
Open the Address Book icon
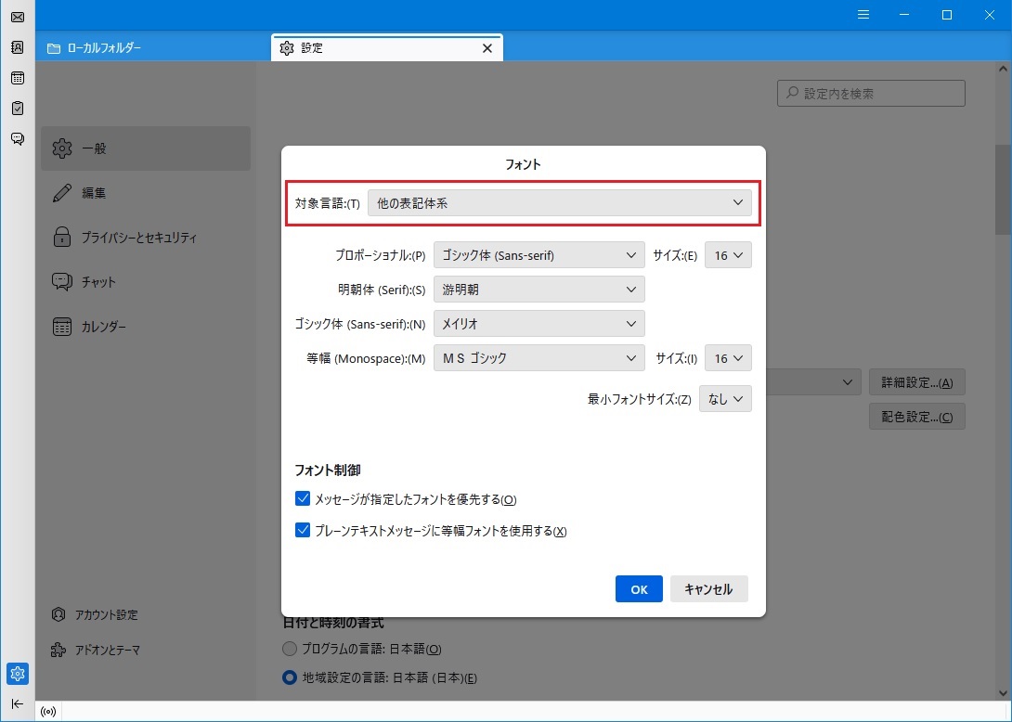(18, 47)
